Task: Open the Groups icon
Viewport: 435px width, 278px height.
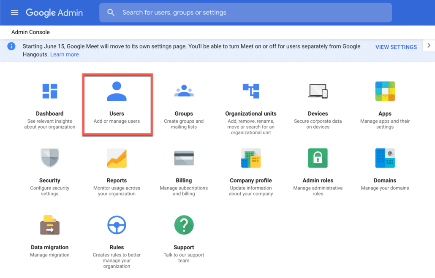Action: pos(184,91)
